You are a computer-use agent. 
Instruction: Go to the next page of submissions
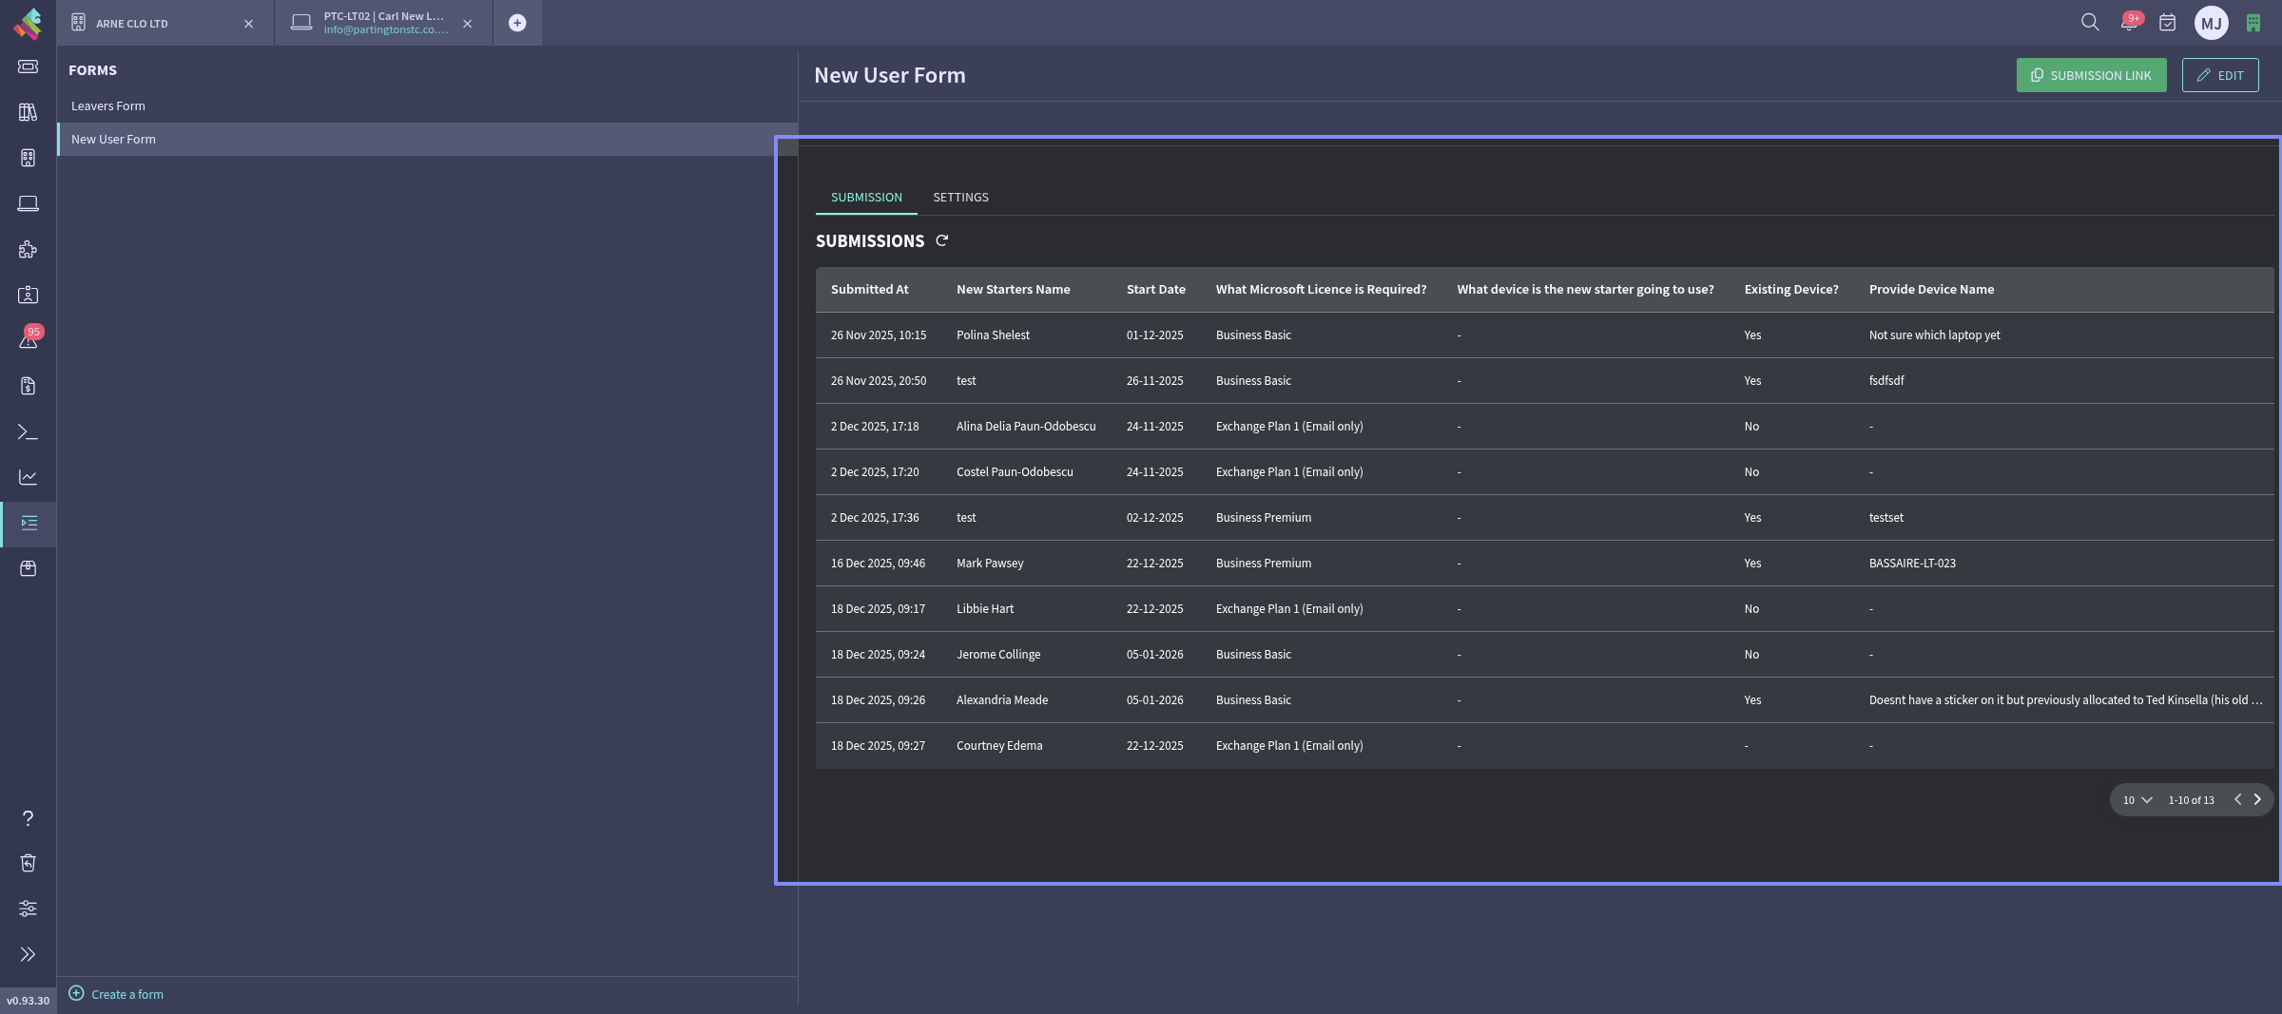[x=2257, y=799]
